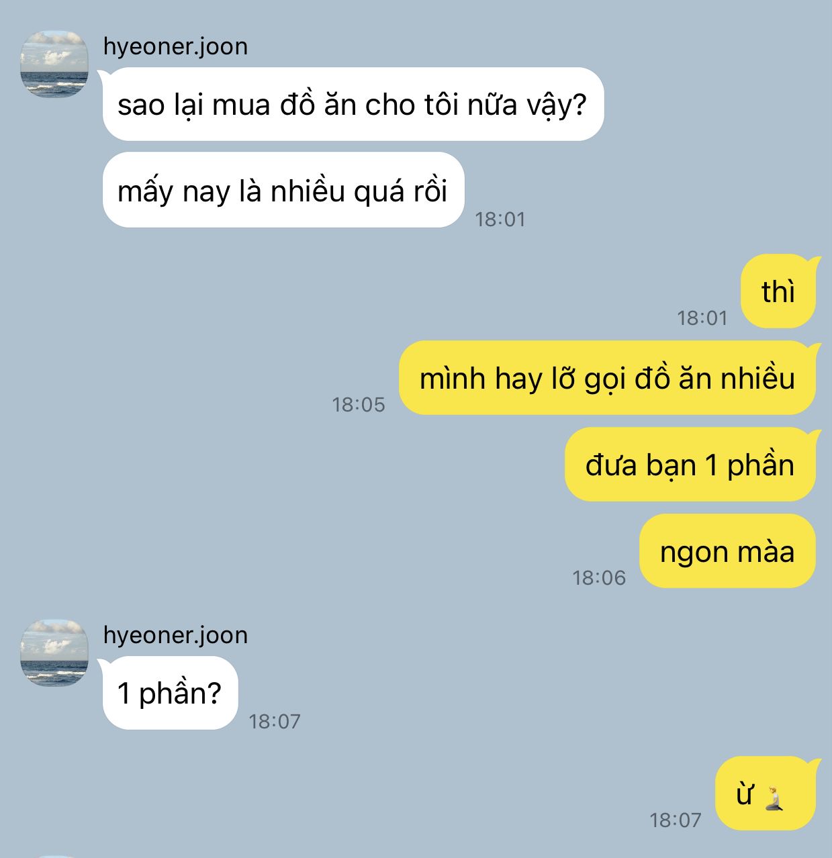
Task: Click the 18:06 timestamp near 'ngon màa'
Action: (599, 578)
